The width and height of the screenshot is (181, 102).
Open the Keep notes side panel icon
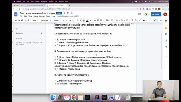point(166,28)
